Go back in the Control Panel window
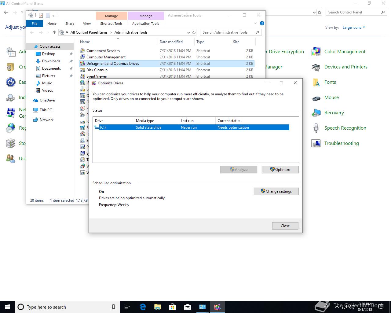Screen dimensions: 391x313 point(6,12)
